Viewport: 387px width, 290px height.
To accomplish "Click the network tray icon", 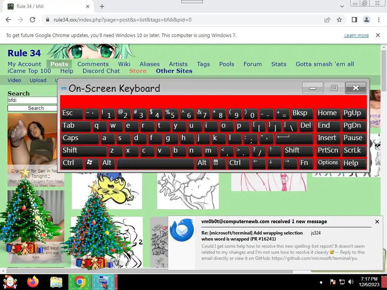I will click(x=342, y=282).
